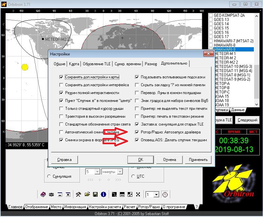Open setup with the hammer and wrench icon
The image size is (263, 217).
pyautogui.click(x=79, y=194)
